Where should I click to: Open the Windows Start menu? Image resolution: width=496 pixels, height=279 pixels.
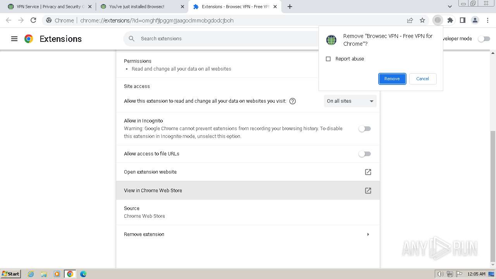coord(10,274)
